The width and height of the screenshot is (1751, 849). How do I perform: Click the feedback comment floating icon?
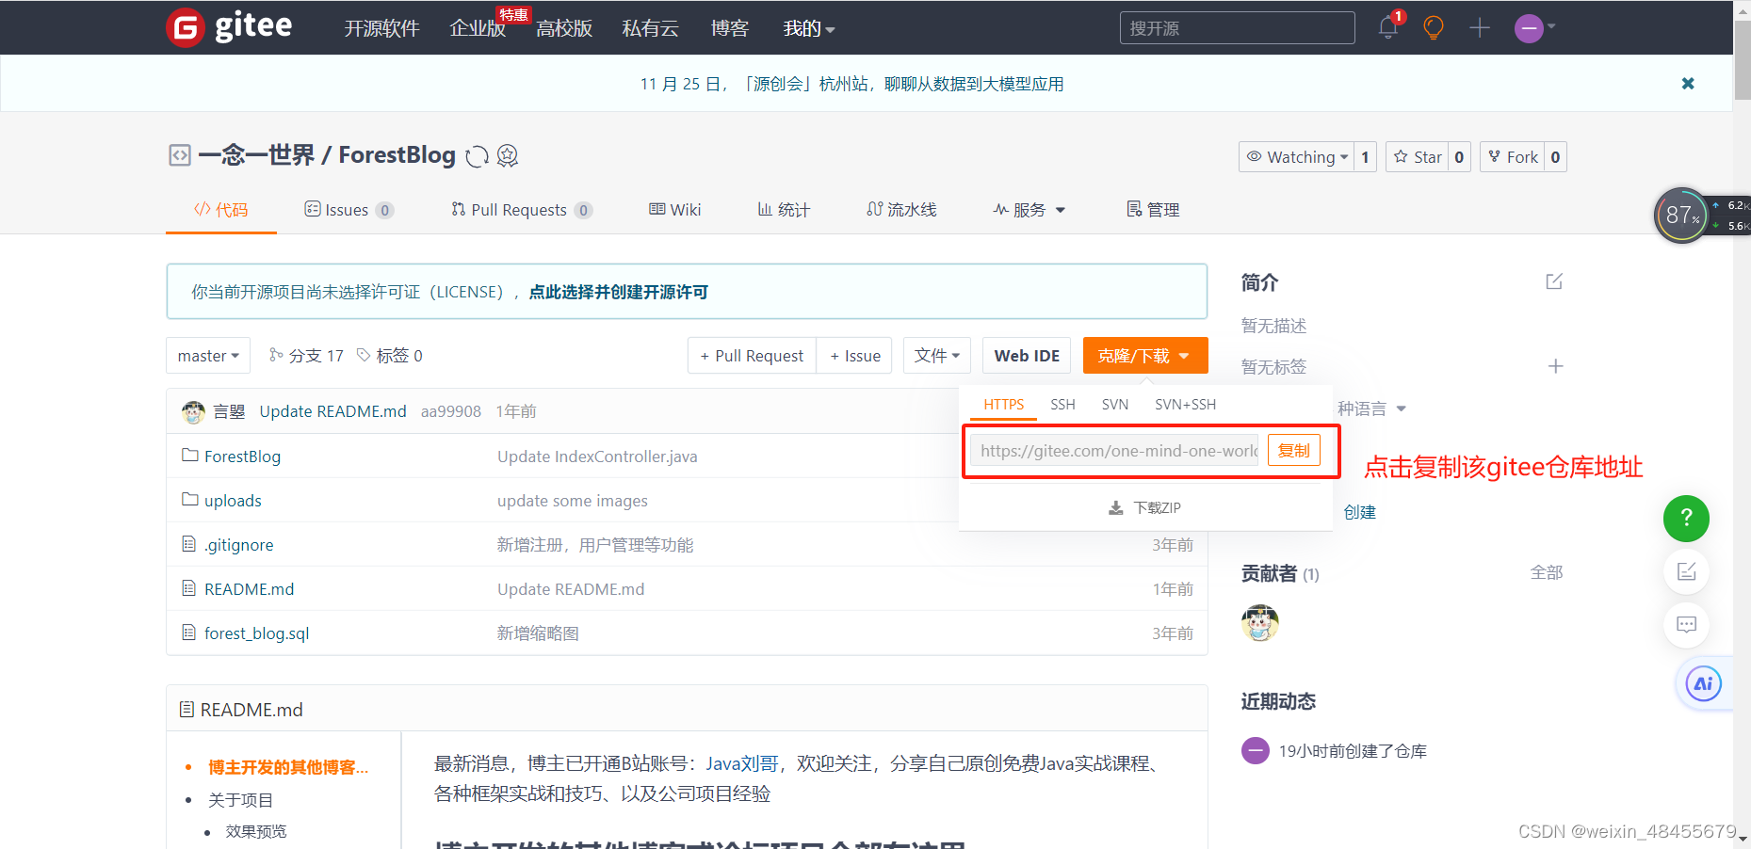(1686, 625)
